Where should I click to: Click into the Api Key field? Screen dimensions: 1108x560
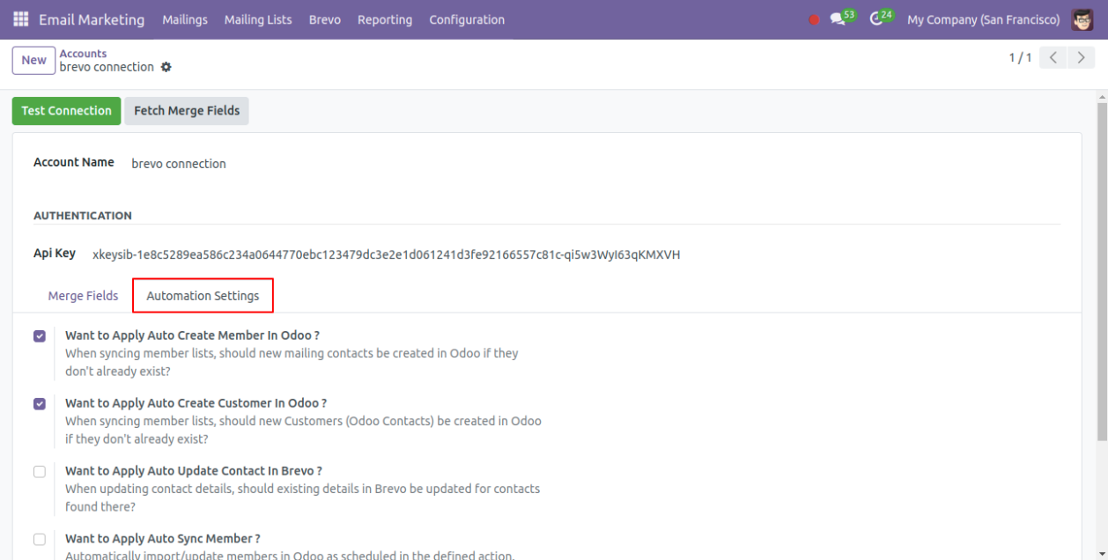click(x=386, y=254)
